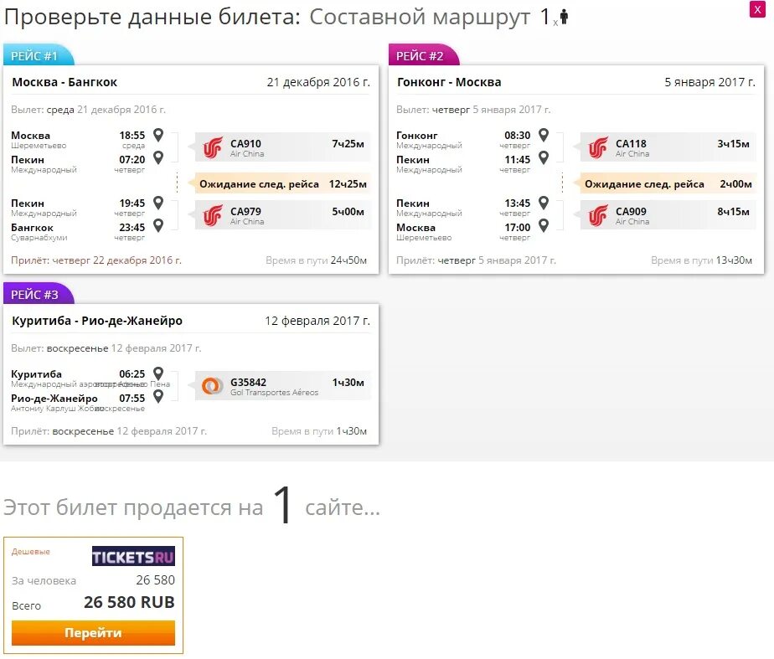The image size is (774, 659).
Task: Click the Tickets.ru logo
Action: tap(133, 556)
